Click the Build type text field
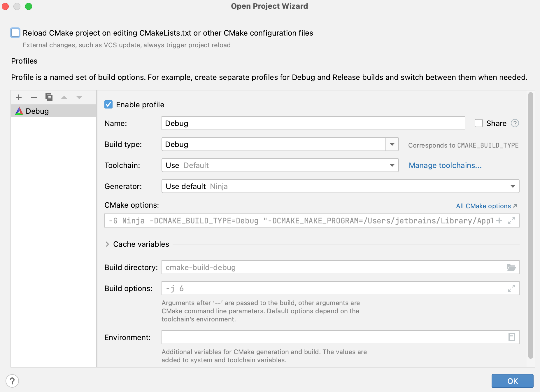 (273, 144)
